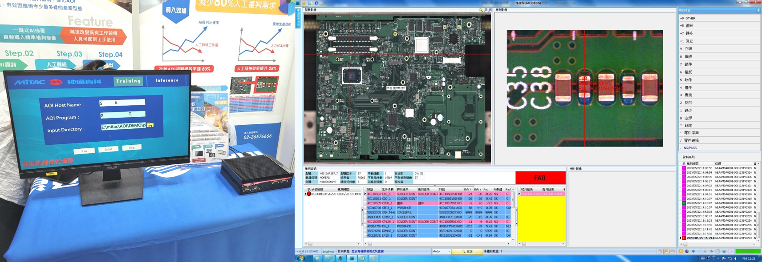Switch to the Inference tab in the MiTAC app
This screenshot has width=762, height=262.
pyautogui.click(x=167, y=80)
